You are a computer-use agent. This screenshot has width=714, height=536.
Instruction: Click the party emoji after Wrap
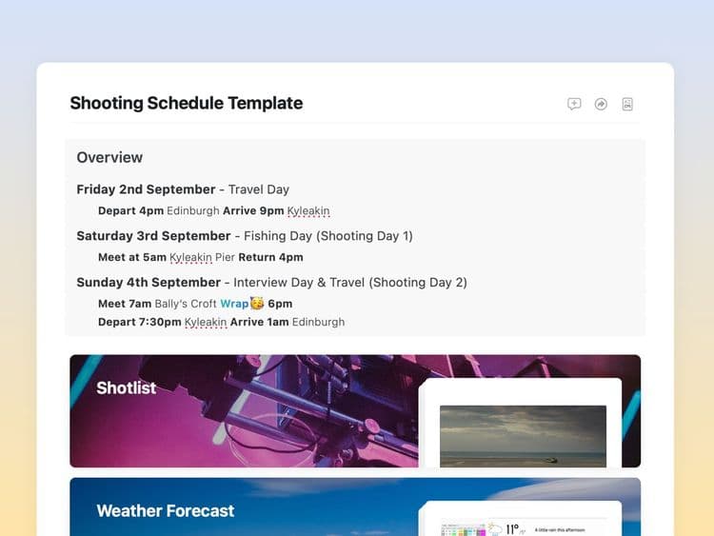[257, 304]
